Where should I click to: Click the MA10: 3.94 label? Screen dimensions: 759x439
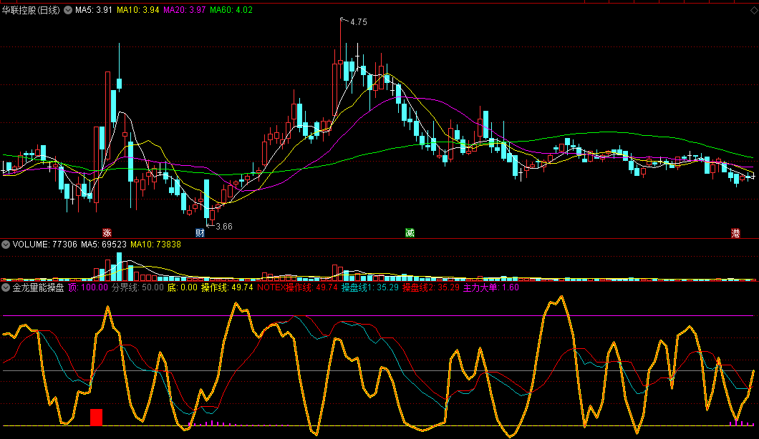(138, 10)
